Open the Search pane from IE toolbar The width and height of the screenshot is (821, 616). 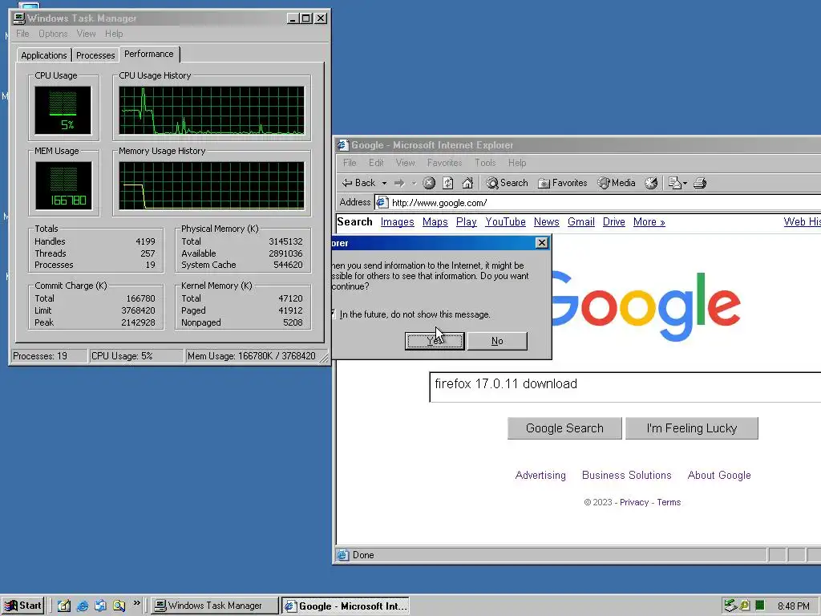tap(507, 183)
